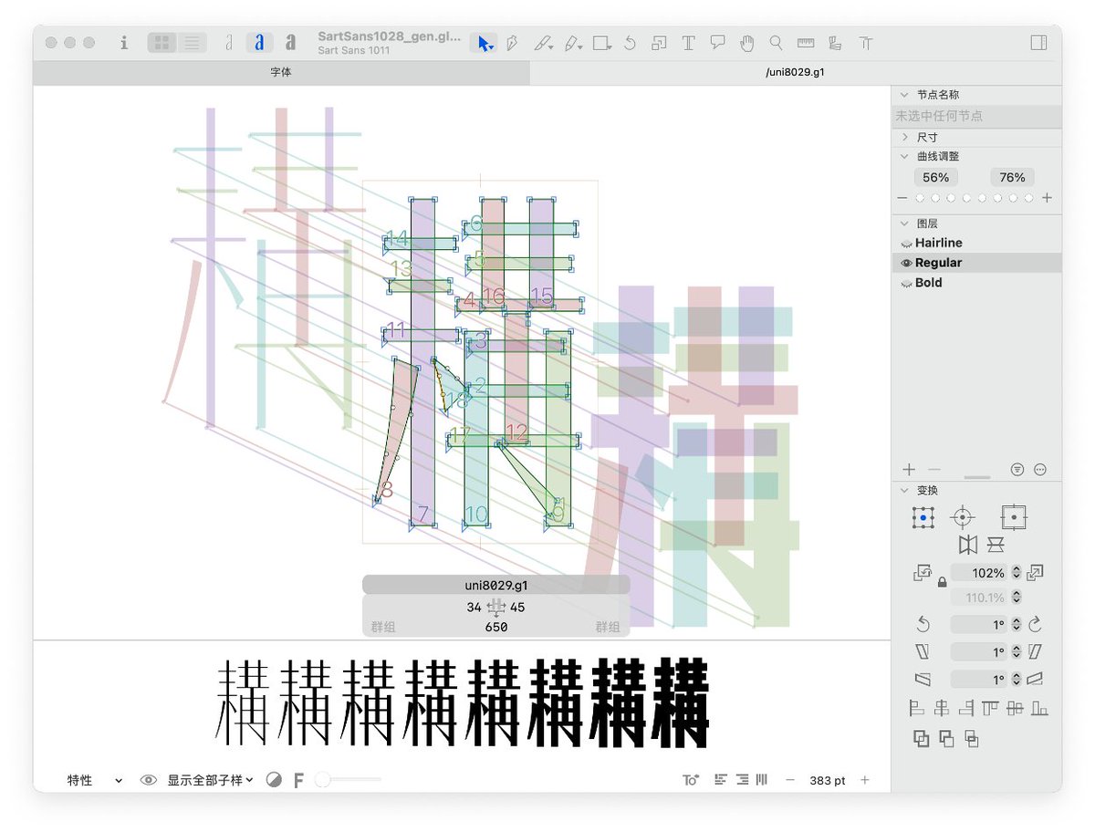Select the bold master toolbar icon

290,42
